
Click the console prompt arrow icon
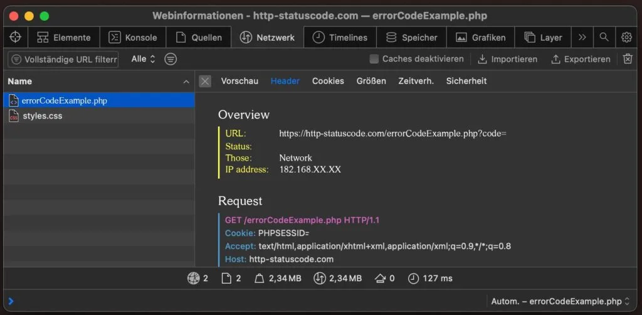11,301
